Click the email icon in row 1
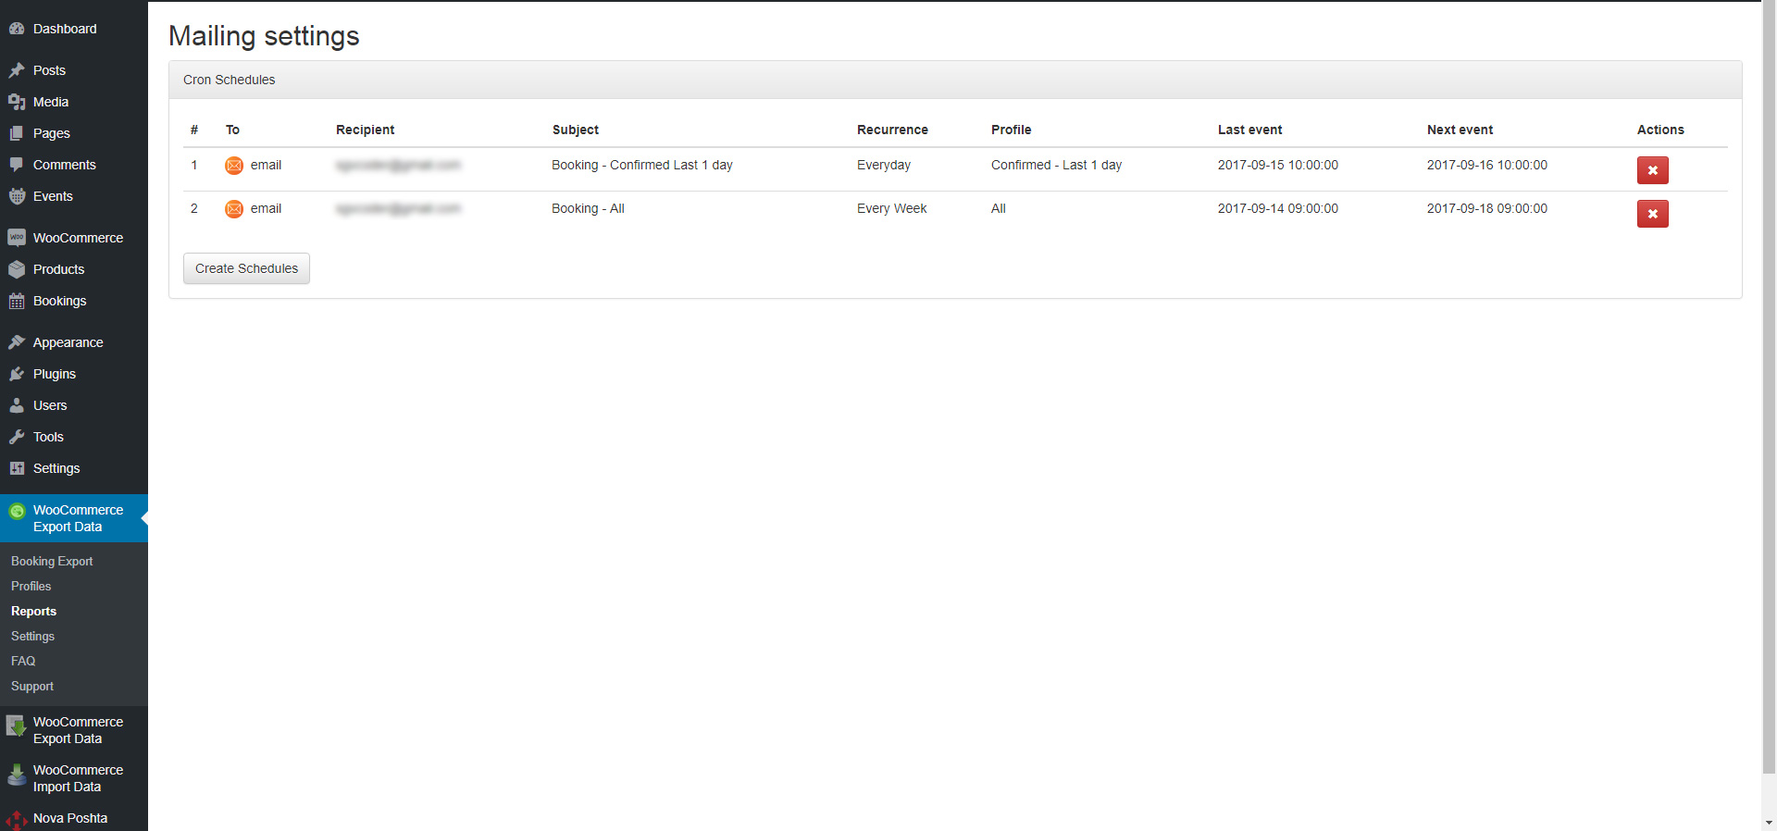1777x831 pixels. tap(234, 166)
